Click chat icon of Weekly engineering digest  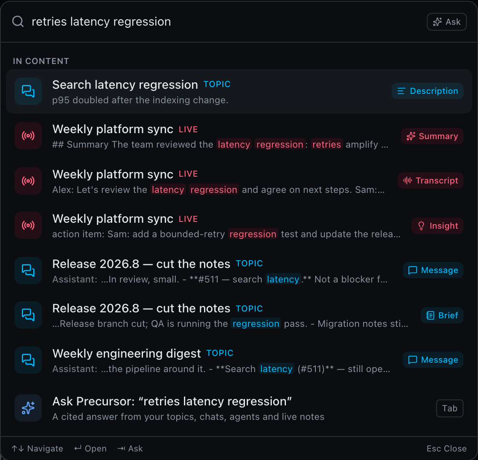pyautogui.click(x=28, y=360)
